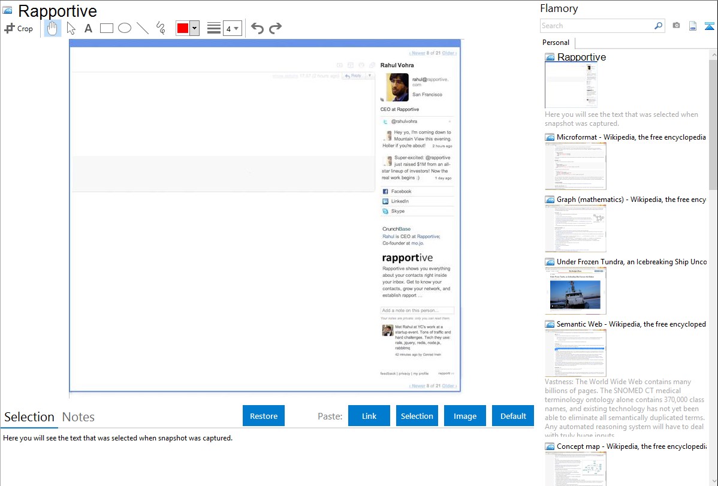Select the rectangle shape tool

[106, 28]
